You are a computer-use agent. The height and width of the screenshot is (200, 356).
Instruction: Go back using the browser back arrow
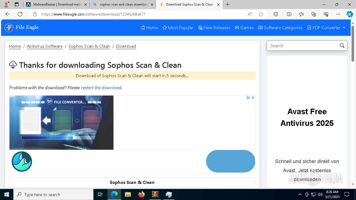[8, 14]
